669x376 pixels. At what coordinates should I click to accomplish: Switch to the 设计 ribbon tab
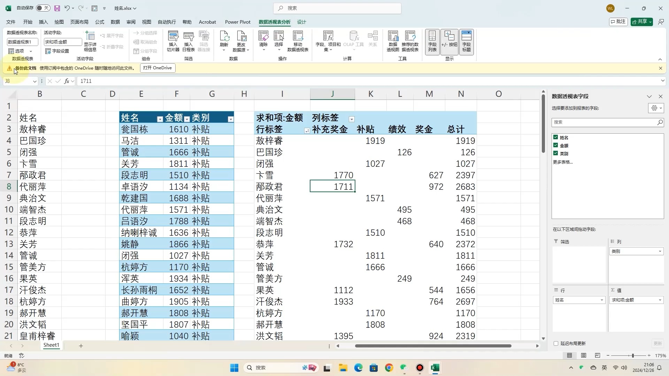coord(301,22)
